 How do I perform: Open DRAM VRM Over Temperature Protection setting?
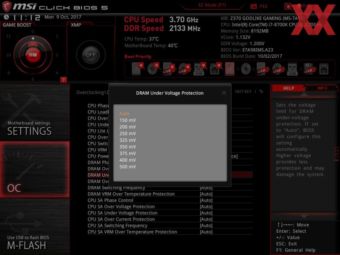tap(170, 194)
